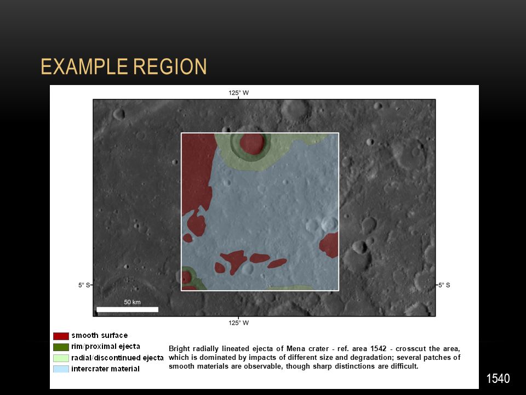Click the dark green rim/proximal ejecta swatch
526x395 pixels.
click(x=61, y=347)
